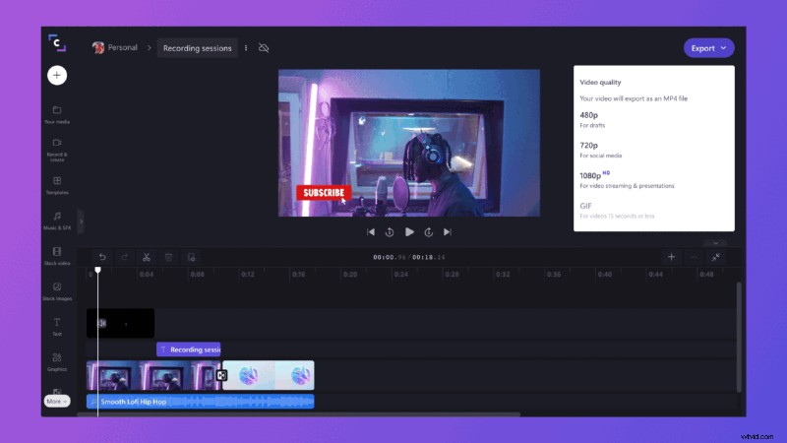Open Graphics sidebar panel
Screen dimensions: 787x443
click(57, 362)
